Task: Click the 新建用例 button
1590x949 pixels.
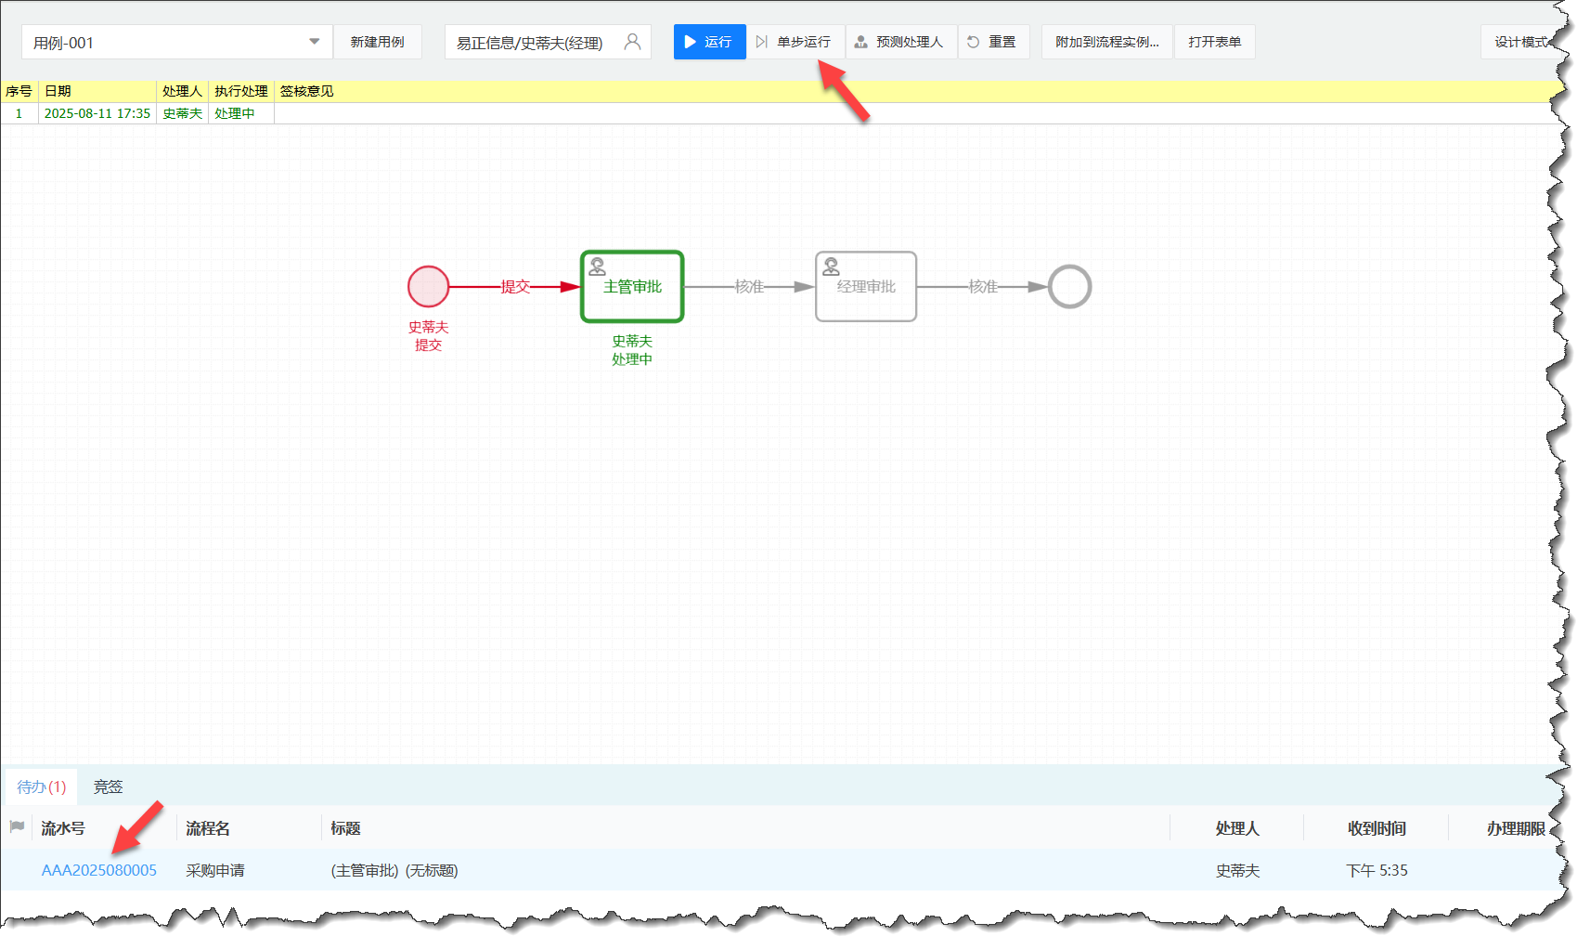Action: coord(377,42)
